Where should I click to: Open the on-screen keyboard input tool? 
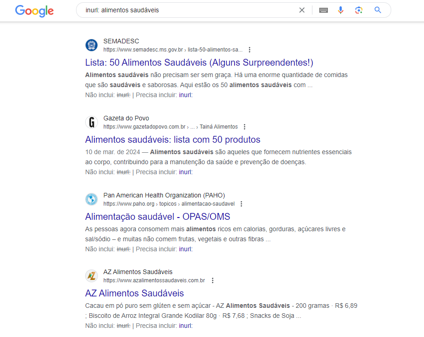[323, 10]
